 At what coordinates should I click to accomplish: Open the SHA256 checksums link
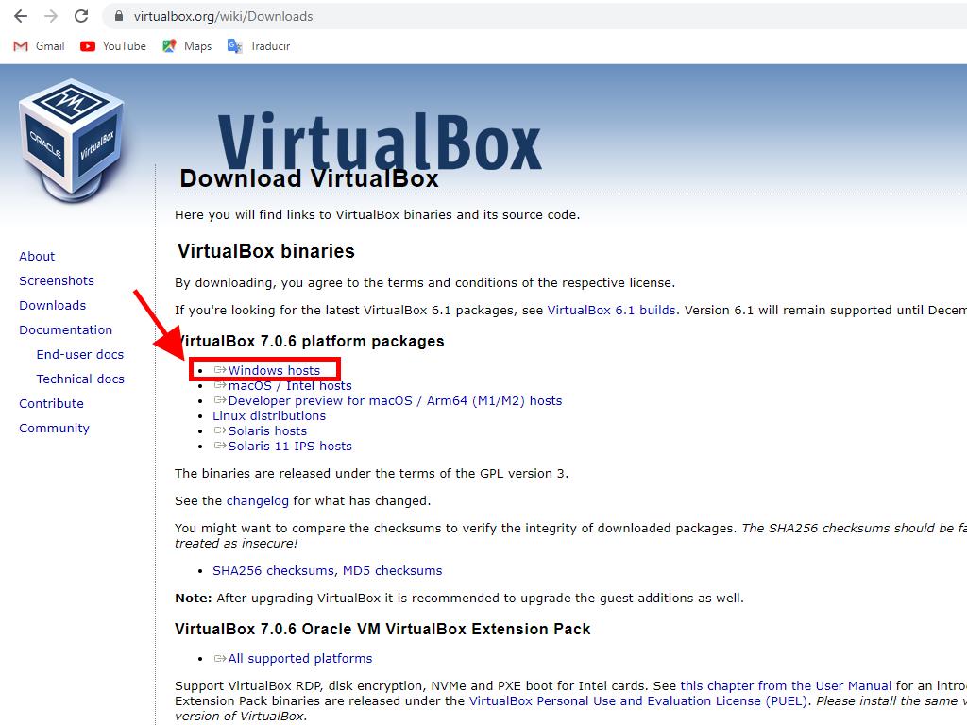coord(273,570)
